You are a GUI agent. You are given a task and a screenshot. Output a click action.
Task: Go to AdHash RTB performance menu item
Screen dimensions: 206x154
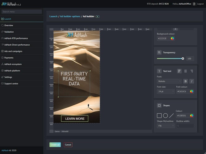click(16, 38)
